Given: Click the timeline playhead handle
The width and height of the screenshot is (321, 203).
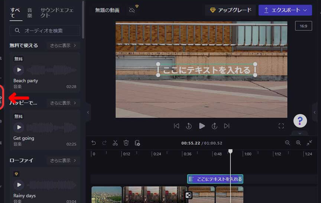Looking at the screenshot, I should [230, 151].
